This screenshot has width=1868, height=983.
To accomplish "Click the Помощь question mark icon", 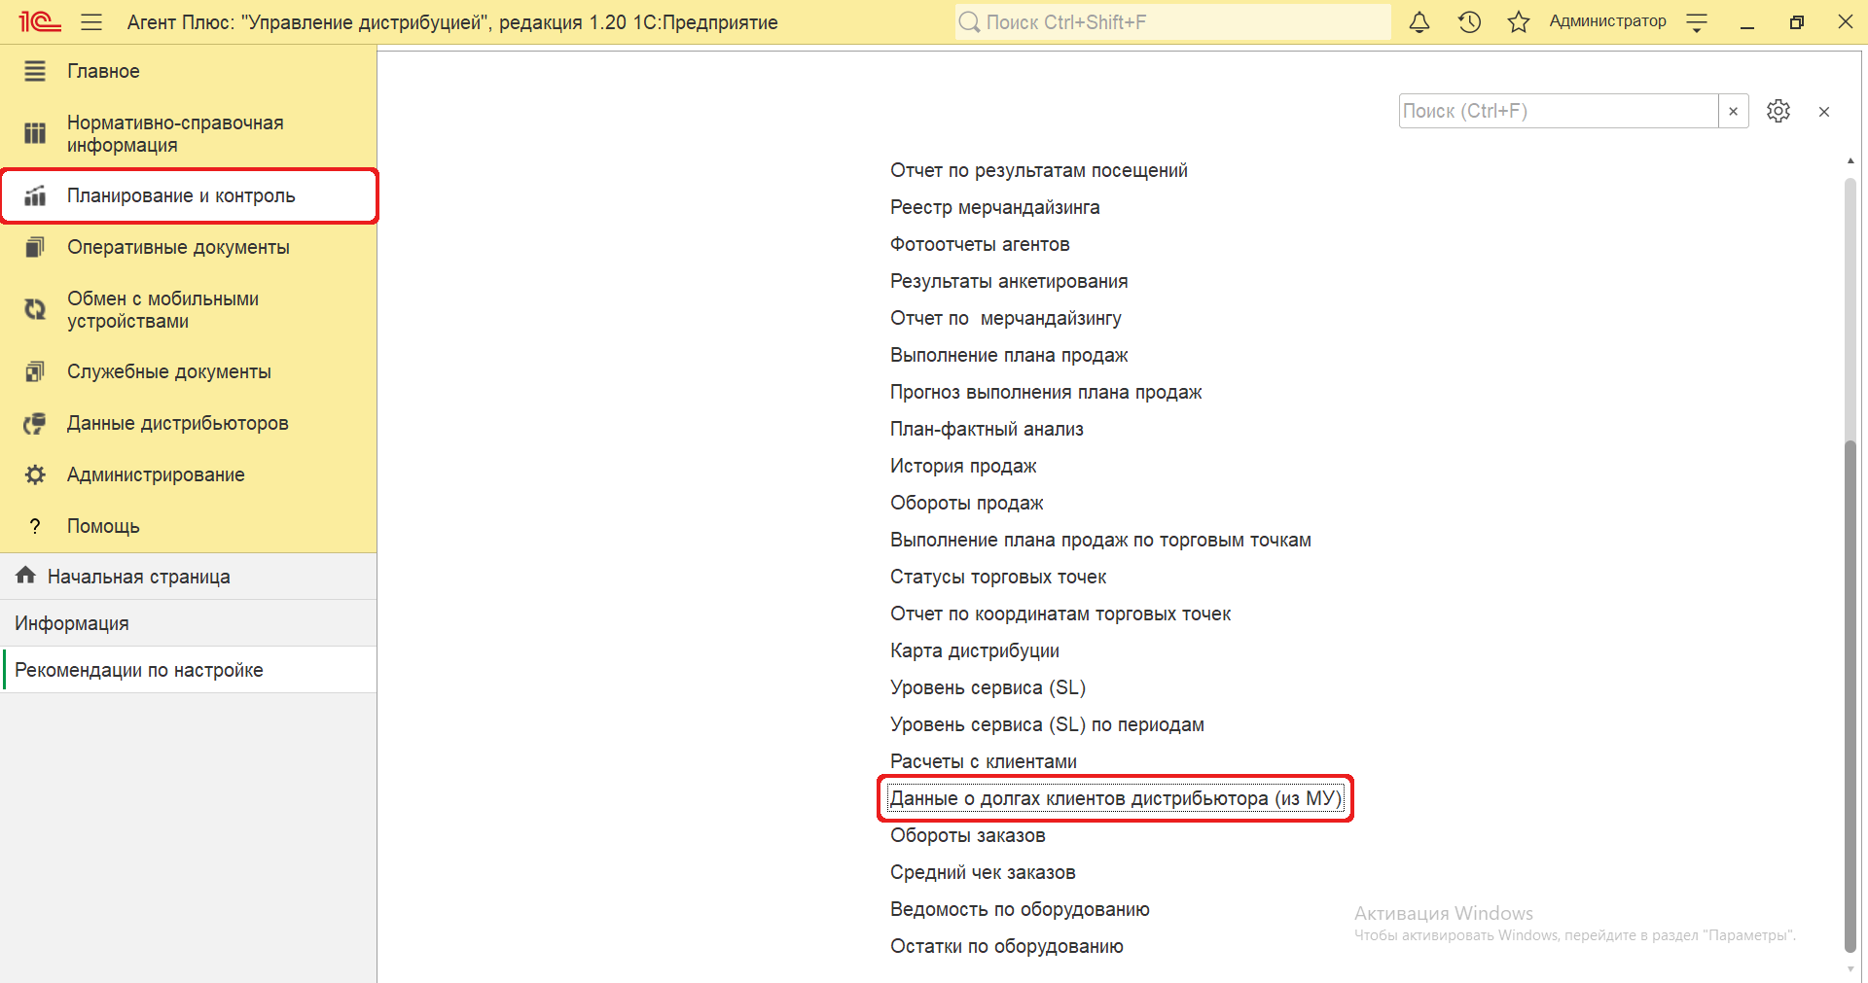I will coord(35,526).
